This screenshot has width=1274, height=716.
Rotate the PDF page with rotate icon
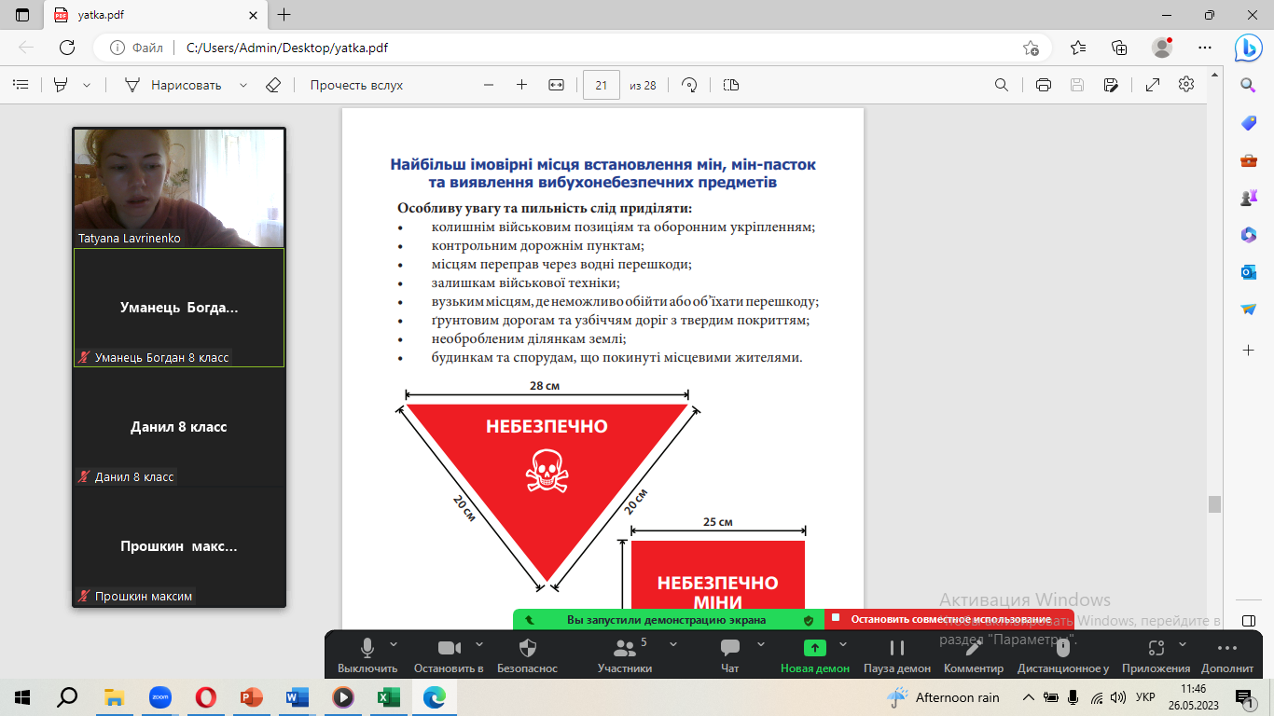click(x=690, y=85)
